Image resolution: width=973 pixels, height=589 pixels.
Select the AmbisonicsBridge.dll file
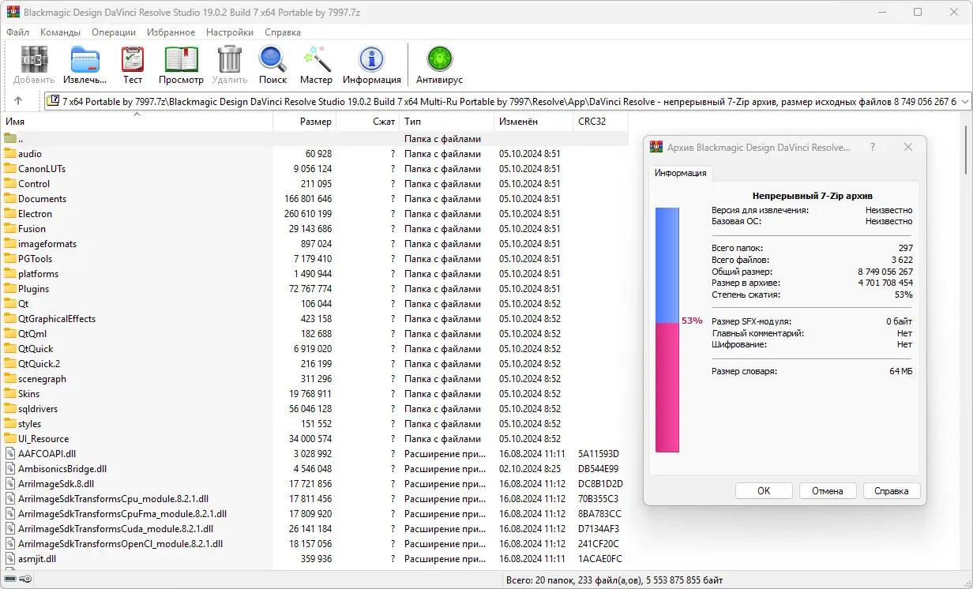(x=54, y=469)
